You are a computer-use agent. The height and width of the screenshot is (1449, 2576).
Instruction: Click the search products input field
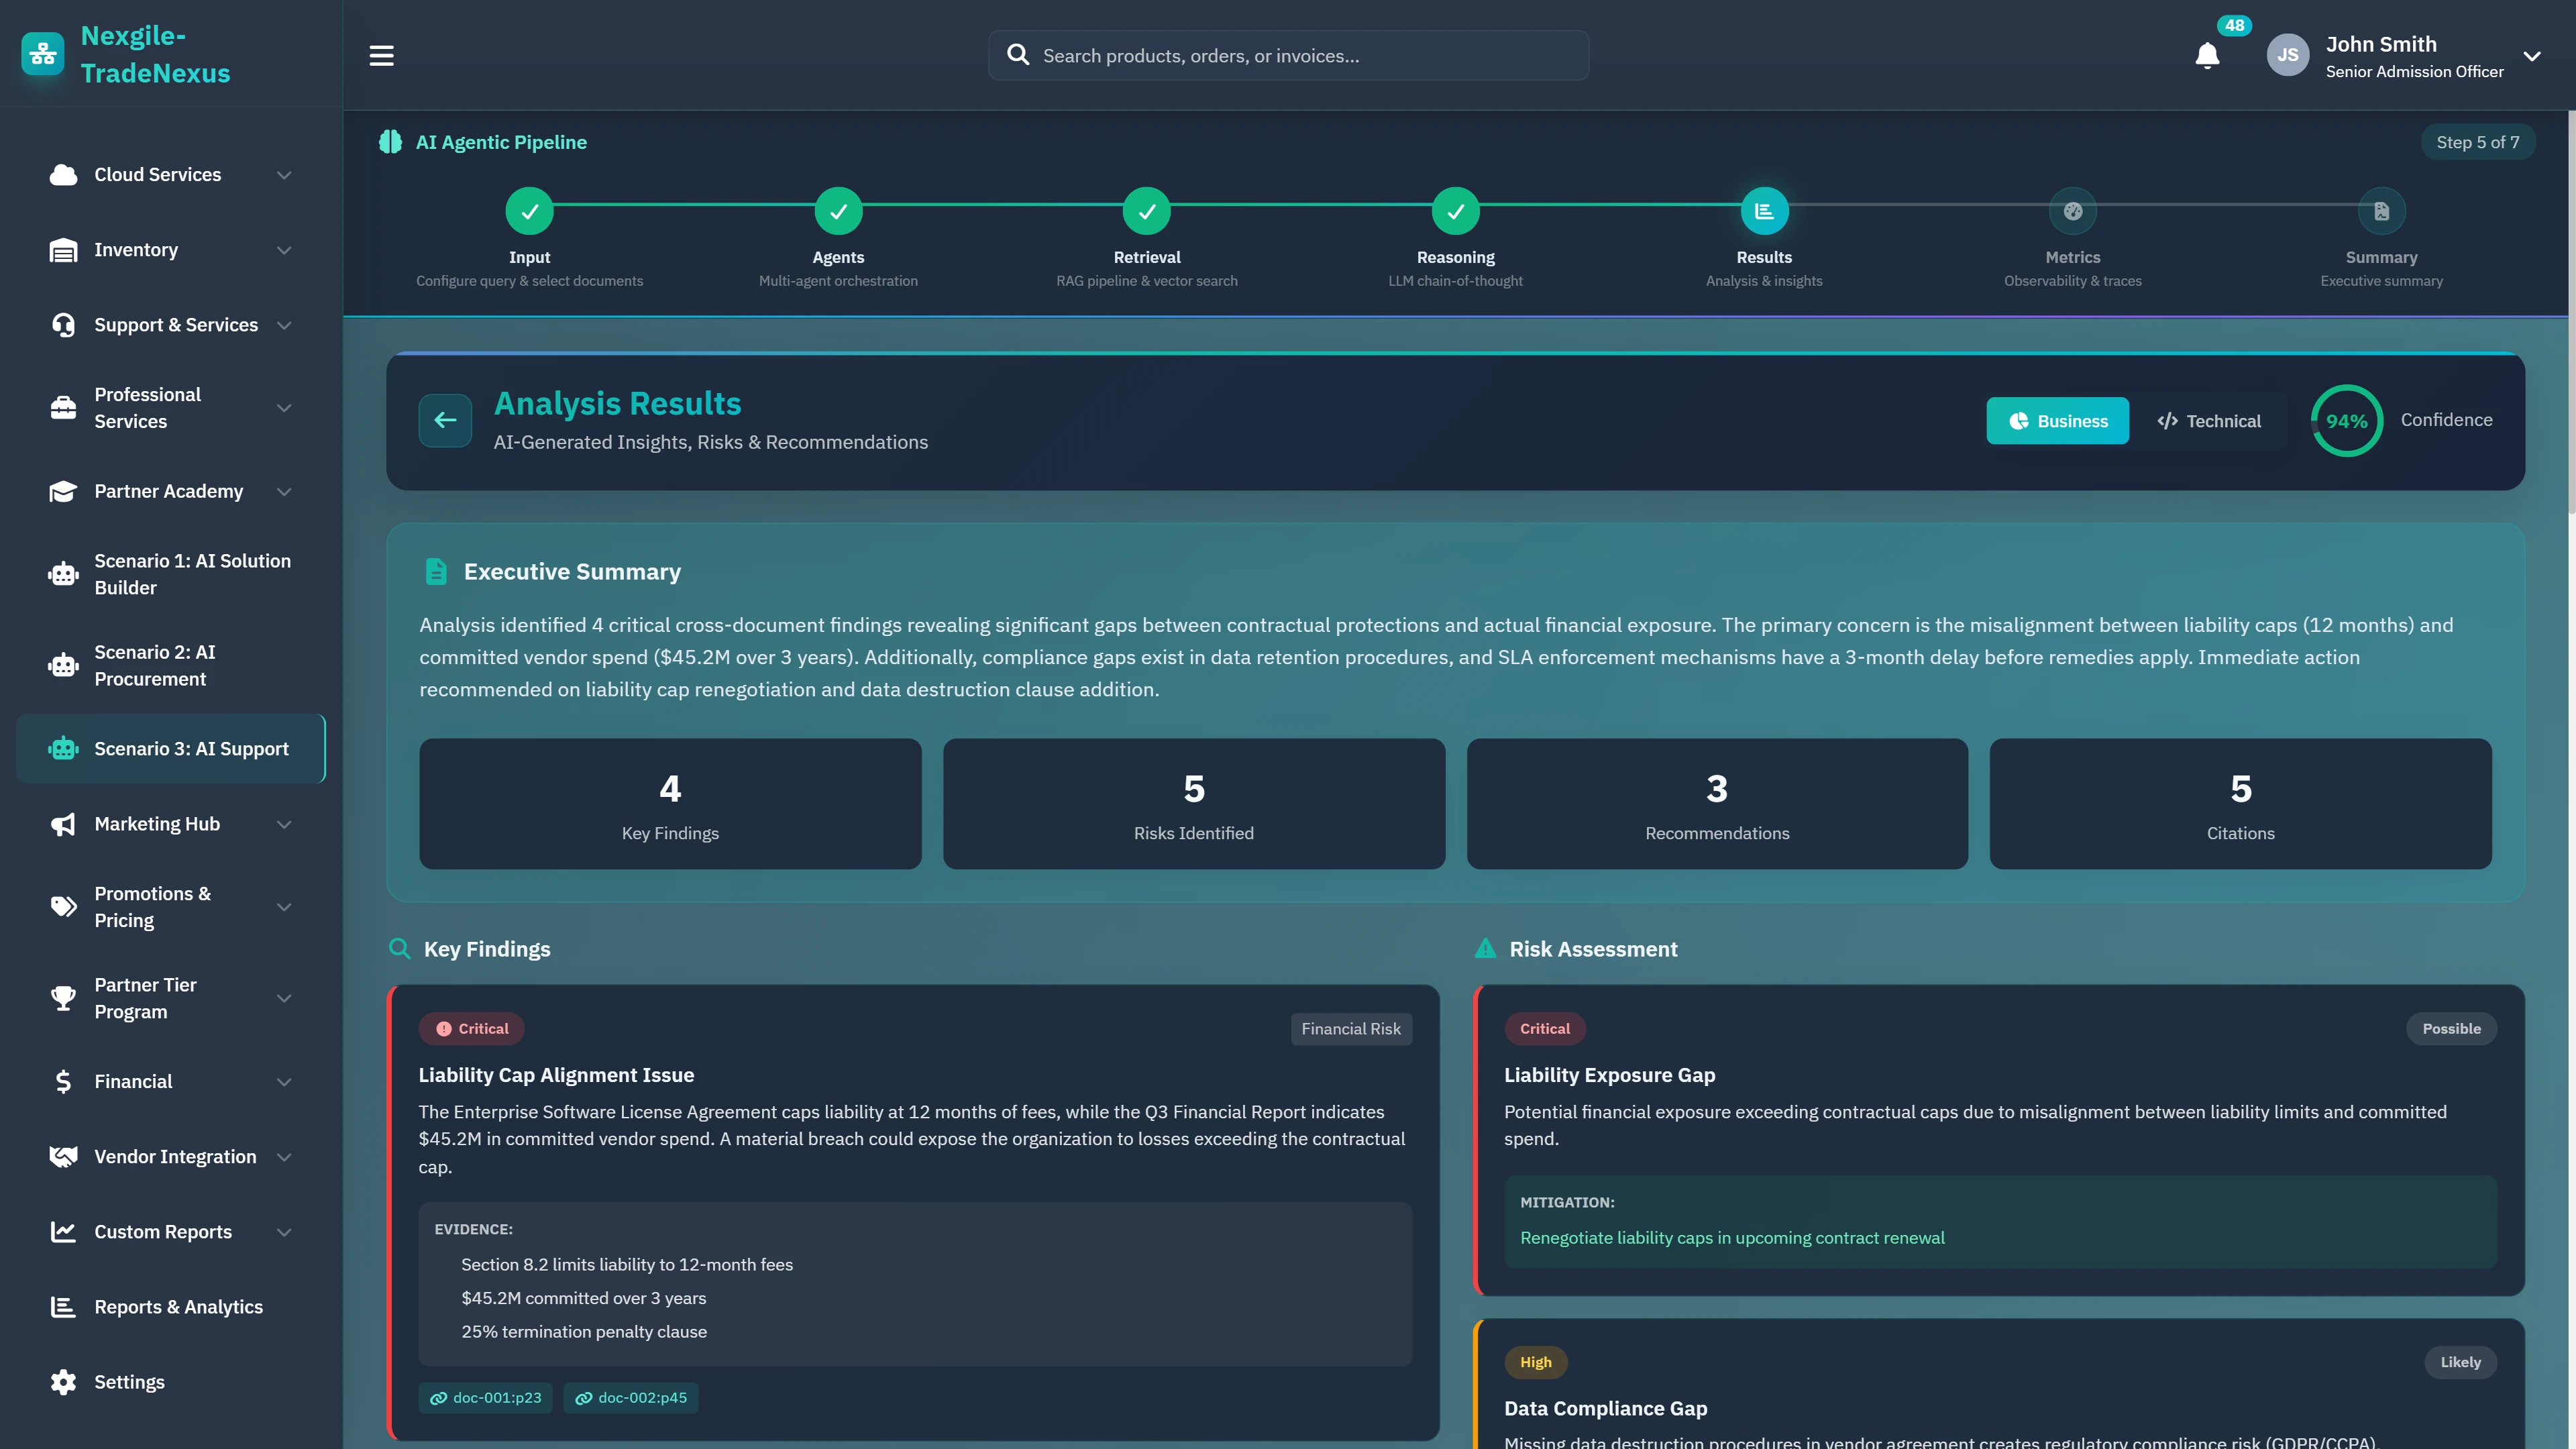(1288, 55)
